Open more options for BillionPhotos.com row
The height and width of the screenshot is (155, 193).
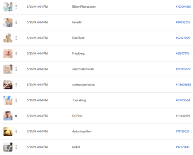[16, 7]
